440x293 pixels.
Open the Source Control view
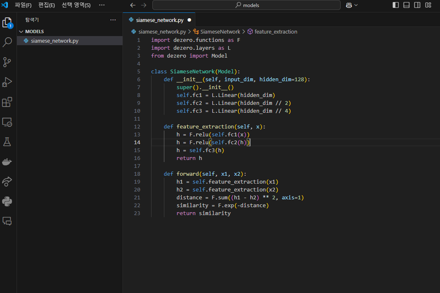pos(7,62)
